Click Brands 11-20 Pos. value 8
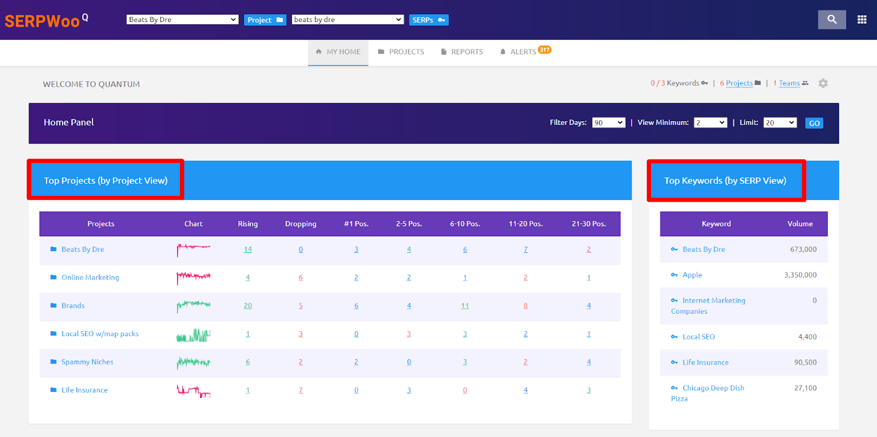The height and width of the screenshot is (437, 877). click(526, 306)
